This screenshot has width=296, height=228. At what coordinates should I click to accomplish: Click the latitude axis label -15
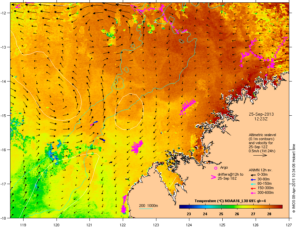coord(4,115)
